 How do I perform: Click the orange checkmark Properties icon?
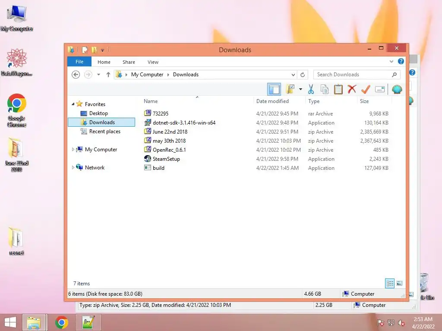366,89
